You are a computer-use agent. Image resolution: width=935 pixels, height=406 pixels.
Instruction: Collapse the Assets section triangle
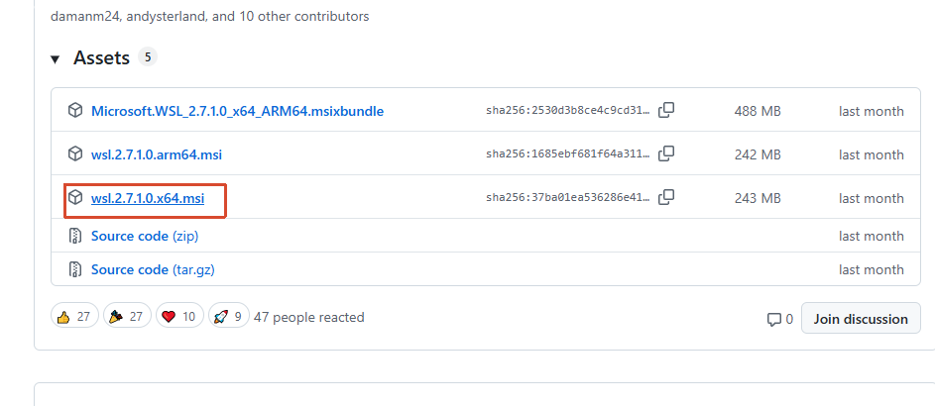click(x=56, y=59)
